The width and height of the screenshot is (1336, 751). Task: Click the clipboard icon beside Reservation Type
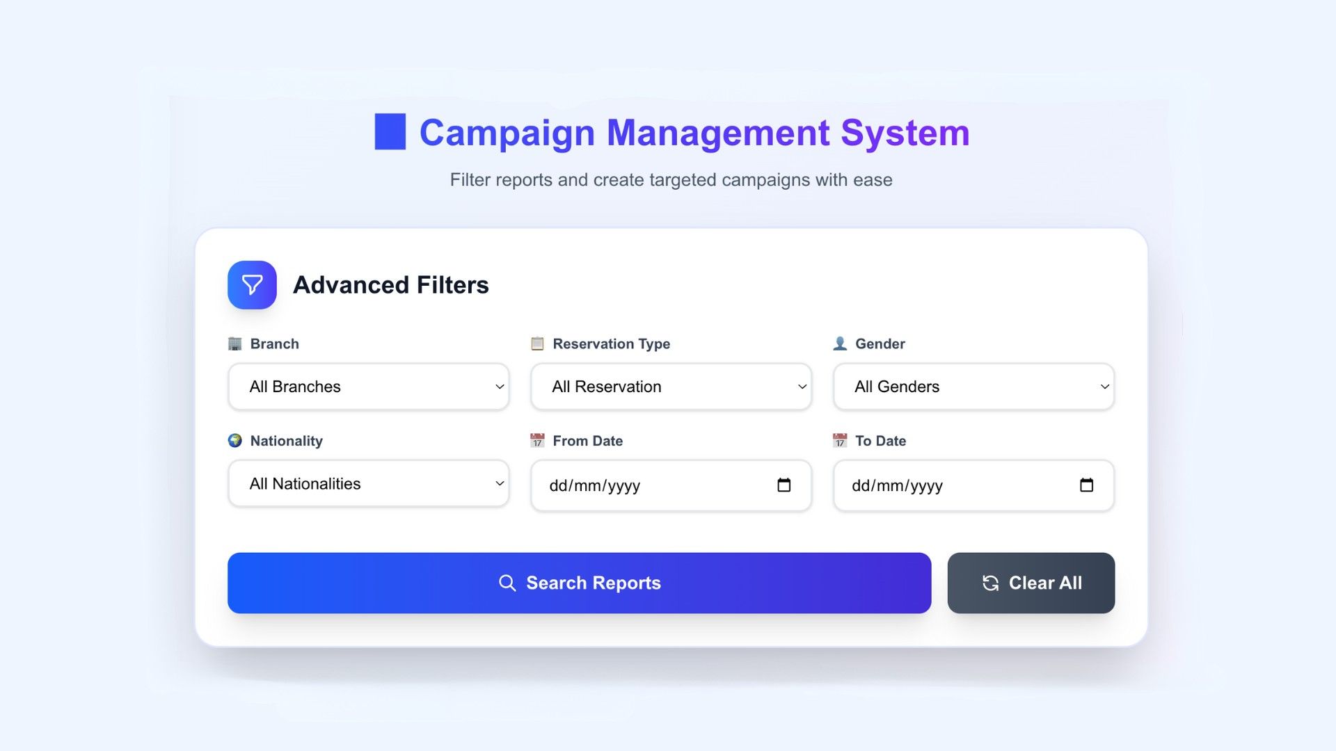[536, 343]
